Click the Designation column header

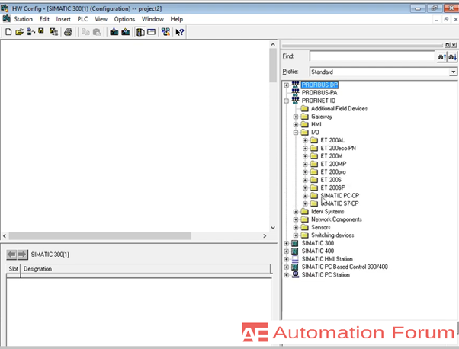tap(146, 269)
